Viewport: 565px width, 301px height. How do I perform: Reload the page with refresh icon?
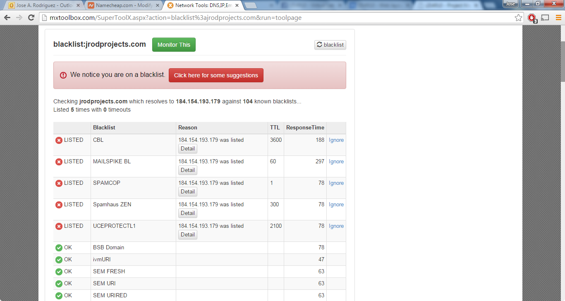[x=31, y=18]
